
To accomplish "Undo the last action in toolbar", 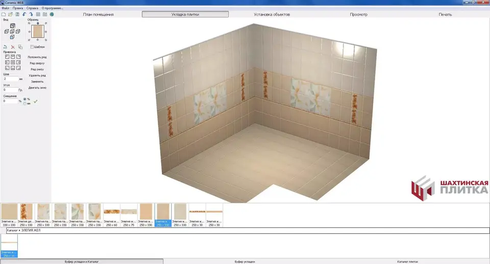I will [x=24, y=14].
